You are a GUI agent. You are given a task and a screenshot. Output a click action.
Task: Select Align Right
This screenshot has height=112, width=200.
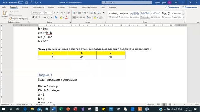click(81, 17)
